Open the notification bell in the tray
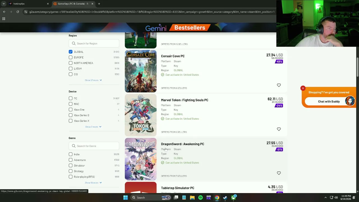 pos(354,198)
